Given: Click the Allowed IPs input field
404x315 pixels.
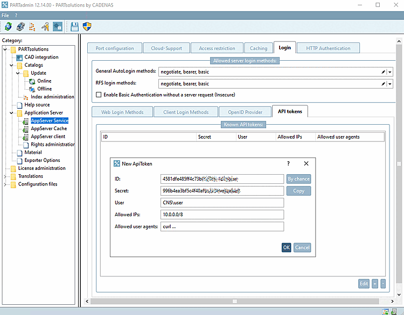Looking at the screenshot, I should tap(222, 214).
